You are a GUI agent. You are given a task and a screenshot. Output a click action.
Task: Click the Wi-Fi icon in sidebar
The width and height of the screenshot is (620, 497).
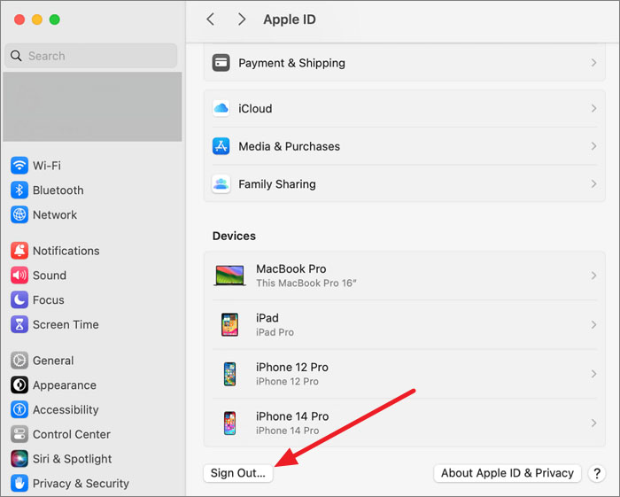[19, 166]
